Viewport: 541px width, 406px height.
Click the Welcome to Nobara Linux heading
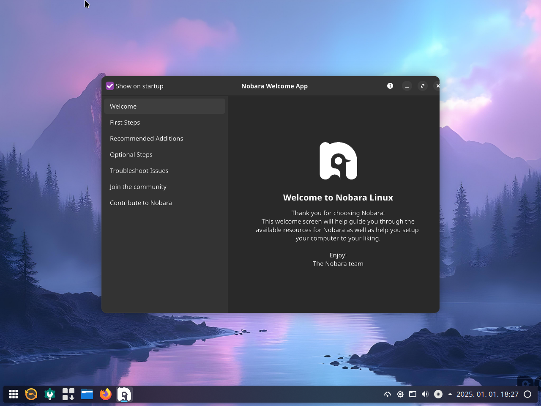(338, 198)
